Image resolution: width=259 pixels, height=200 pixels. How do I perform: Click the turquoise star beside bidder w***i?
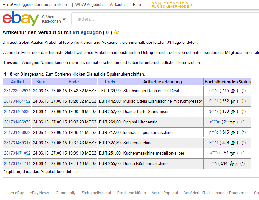tap(233, 153)
